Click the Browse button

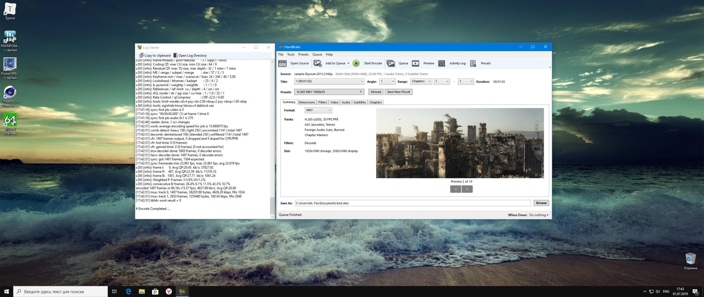tap(541, 203)
